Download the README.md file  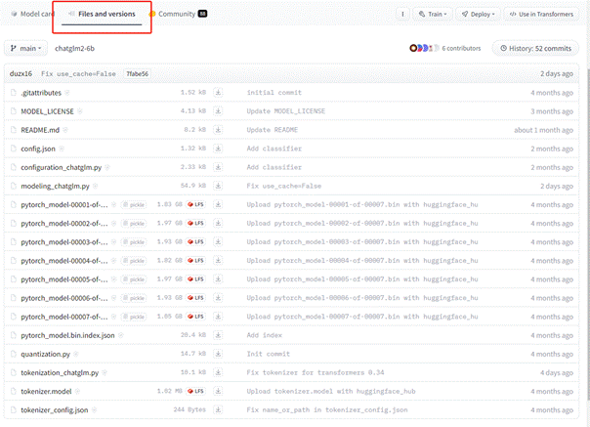tap(219, 130)
